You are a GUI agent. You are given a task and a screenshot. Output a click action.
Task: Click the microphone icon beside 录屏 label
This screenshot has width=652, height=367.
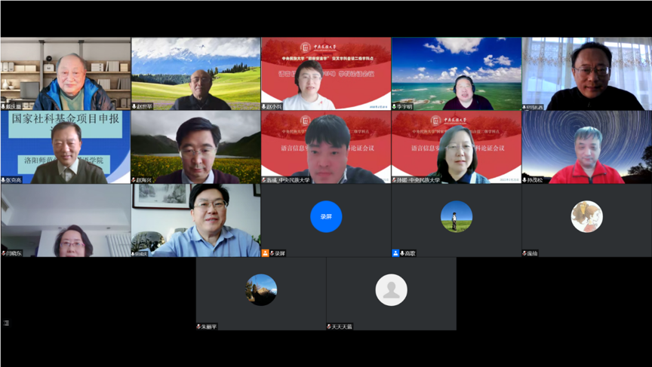tap(272, 253)
